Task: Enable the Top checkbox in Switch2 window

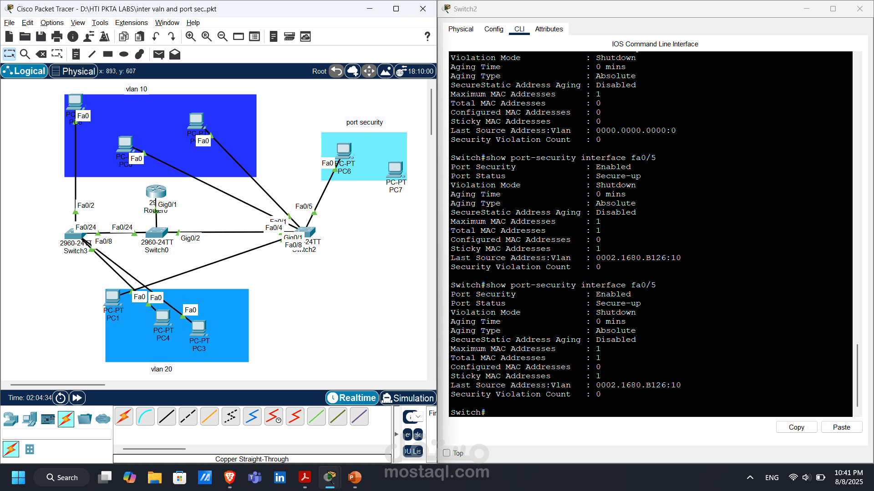Action: (447, 453)
